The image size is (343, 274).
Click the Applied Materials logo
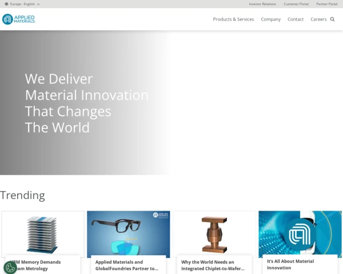tap(19, 19)
